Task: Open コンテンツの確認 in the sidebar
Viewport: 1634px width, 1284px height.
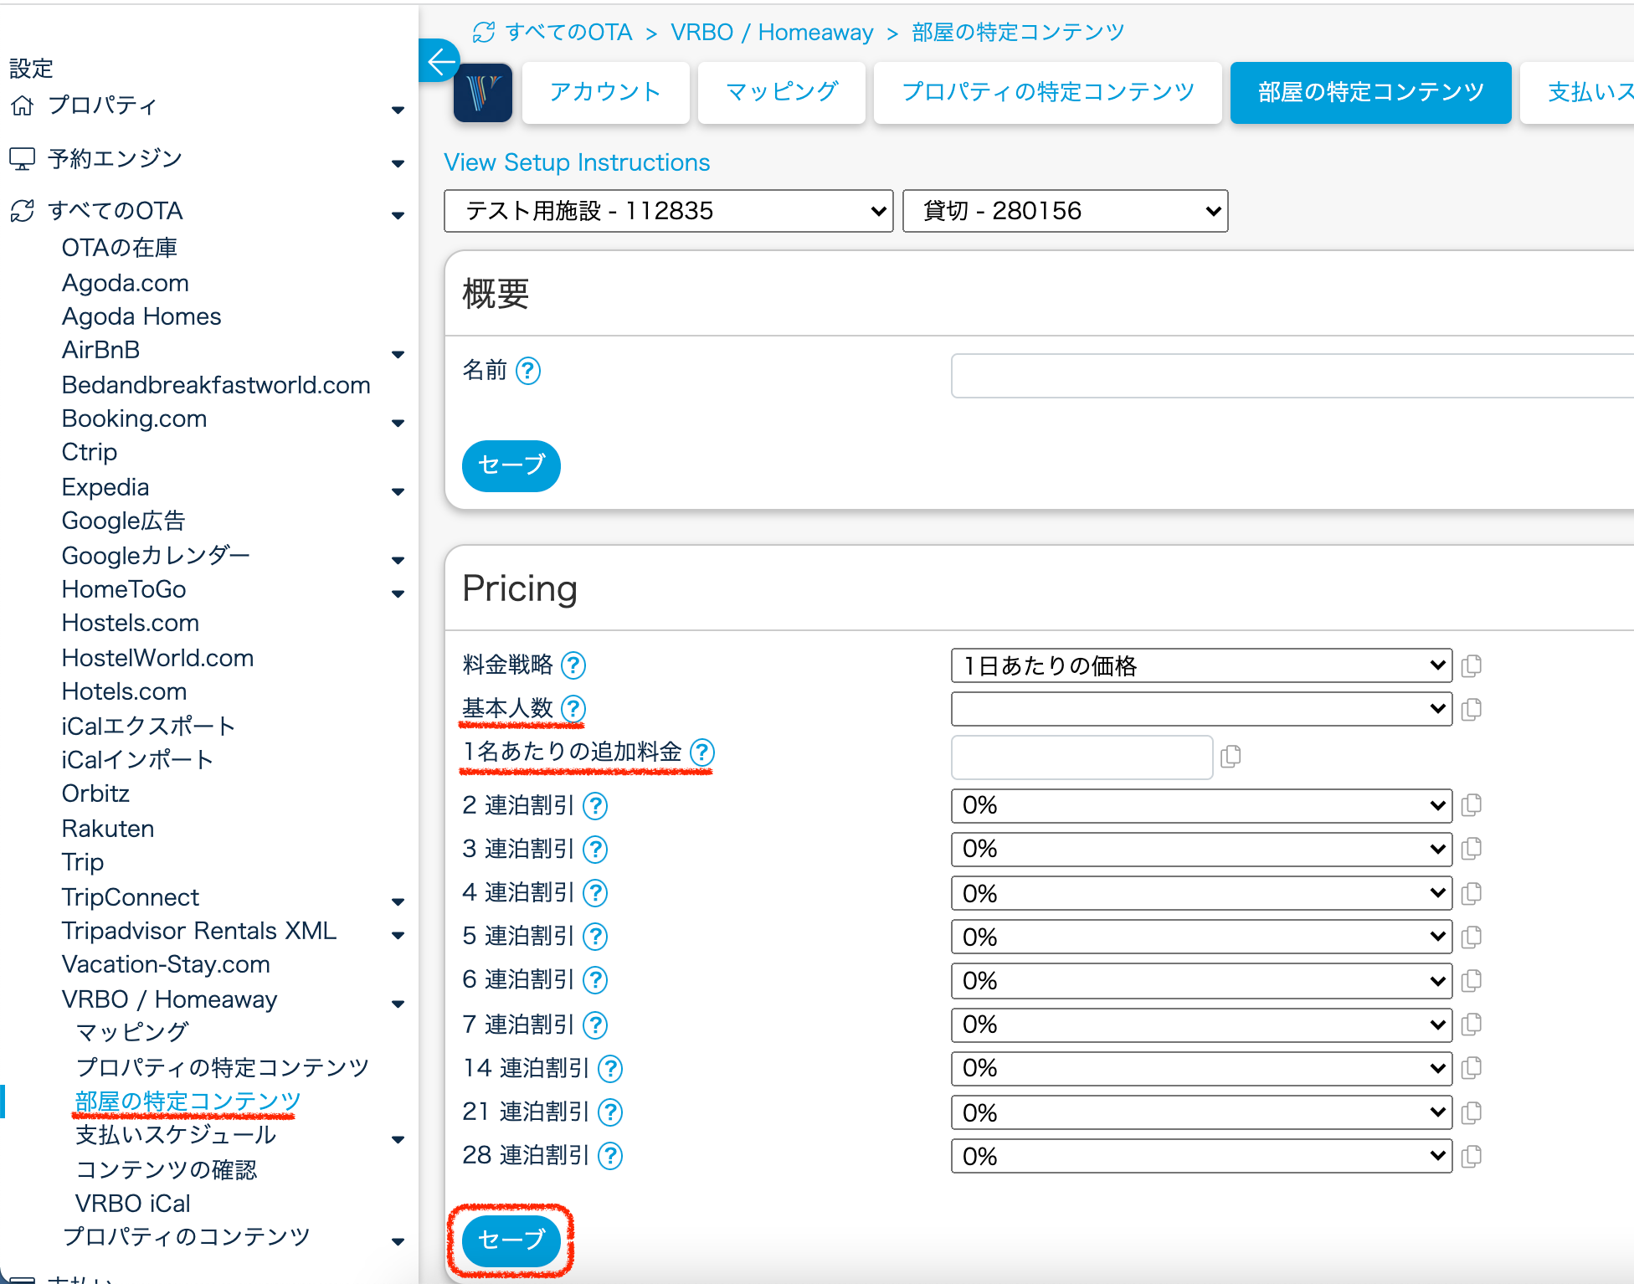Action: (x=166, y=1169)
